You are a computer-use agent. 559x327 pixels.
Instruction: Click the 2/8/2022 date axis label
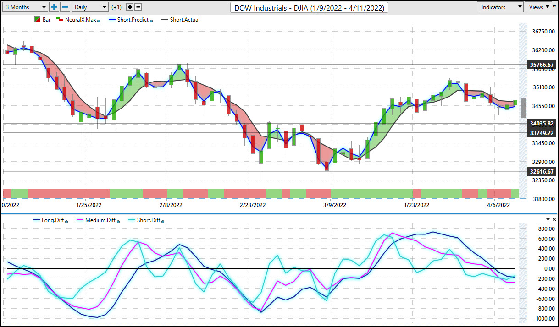click(171, 205)
